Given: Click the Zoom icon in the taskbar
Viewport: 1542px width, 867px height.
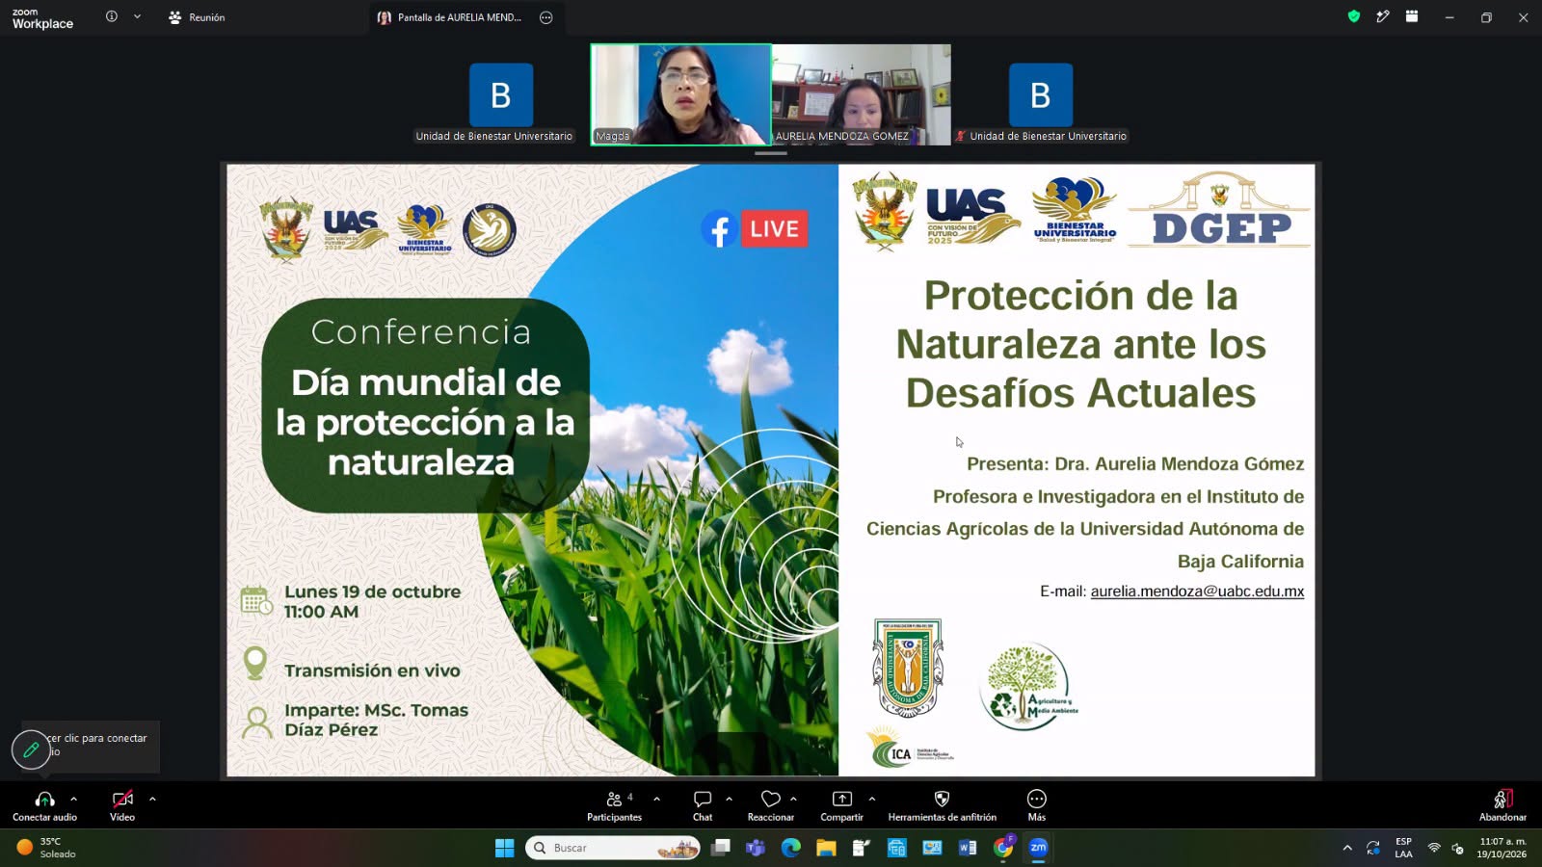Looking at the screenshot, I should (1038, 848).
